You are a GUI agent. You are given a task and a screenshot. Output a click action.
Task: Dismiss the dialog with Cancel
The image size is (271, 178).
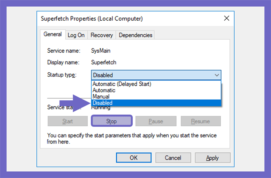pyautogui.click(x=173, y=158)
